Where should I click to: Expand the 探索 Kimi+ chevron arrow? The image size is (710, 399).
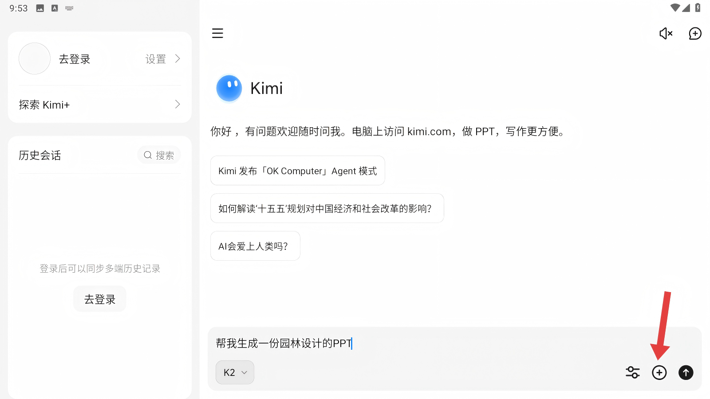177,105
